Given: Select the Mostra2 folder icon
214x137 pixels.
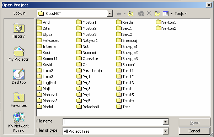Looking at the screenshot, I should 79,28.
